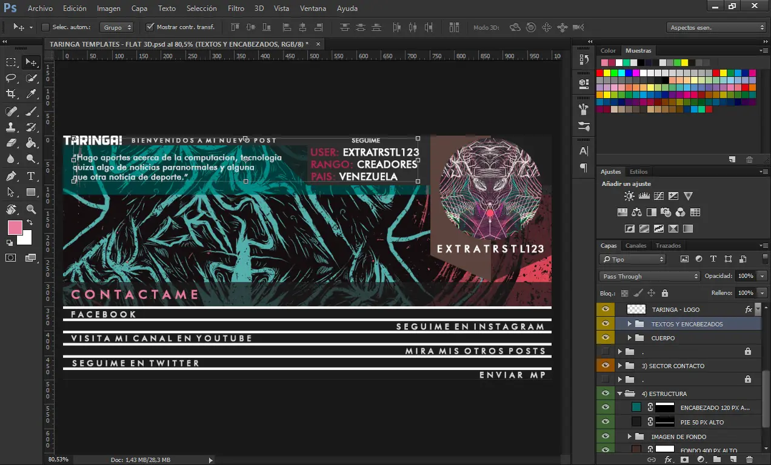The height and width of the screenshot is (465, 771).
Task: Select the Path Selection tool
Action: (x=11, y=192)
